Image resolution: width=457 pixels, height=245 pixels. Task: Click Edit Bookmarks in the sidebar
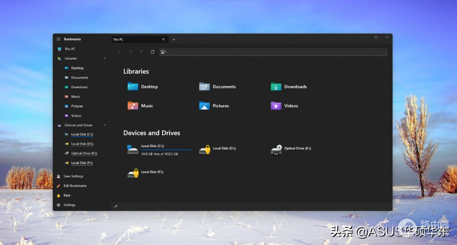click(75, 185)
